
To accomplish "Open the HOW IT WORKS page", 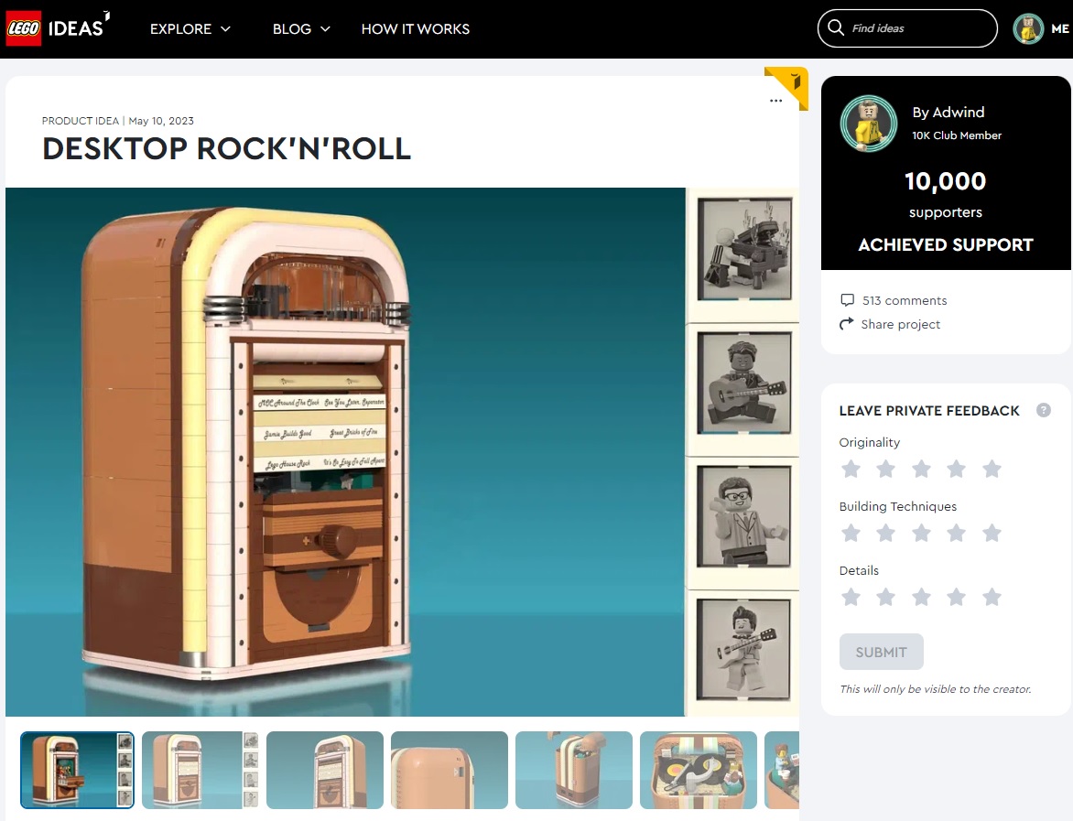I will tap(416, 28).
